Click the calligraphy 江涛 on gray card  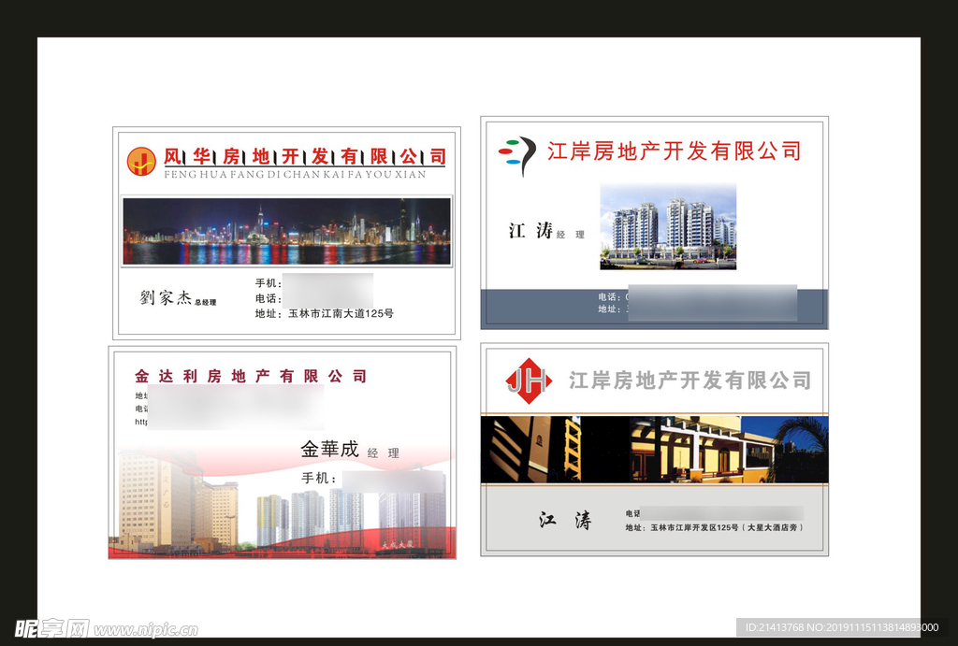point(565,521)
